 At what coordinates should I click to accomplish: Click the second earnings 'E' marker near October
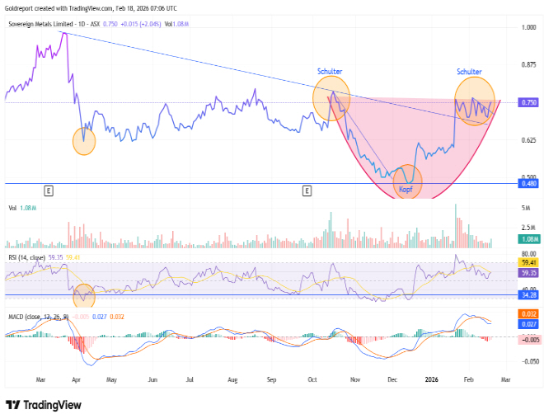[x=307, y=191]
